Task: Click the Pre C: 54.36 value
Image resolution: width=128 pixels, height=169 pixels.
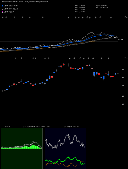Action: pos(80,12)
